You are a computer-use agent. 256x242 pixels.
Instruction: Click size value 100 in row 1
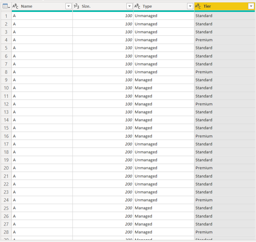(129, 16)
